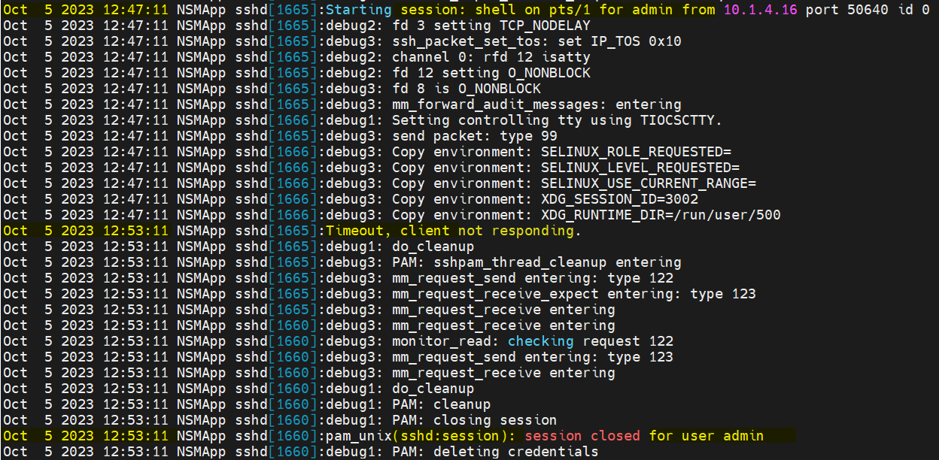Click "mm_request_send entering: type 123" message
Screen dimensions: 939x460
coord(533,357)
